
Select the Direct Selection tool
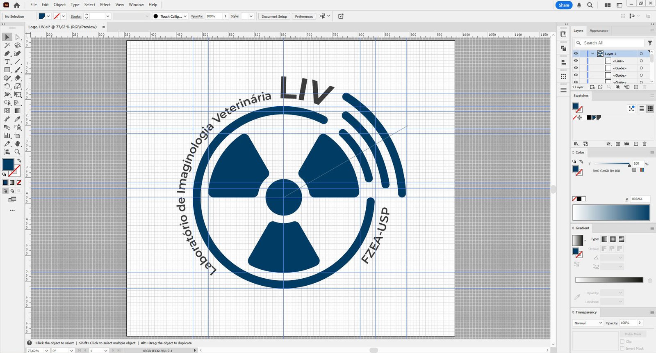click(x=17, y=37)
